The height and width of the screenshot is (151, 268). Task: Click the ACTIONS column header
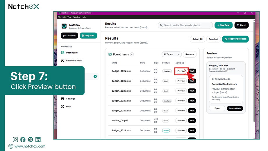coord(180,63)
